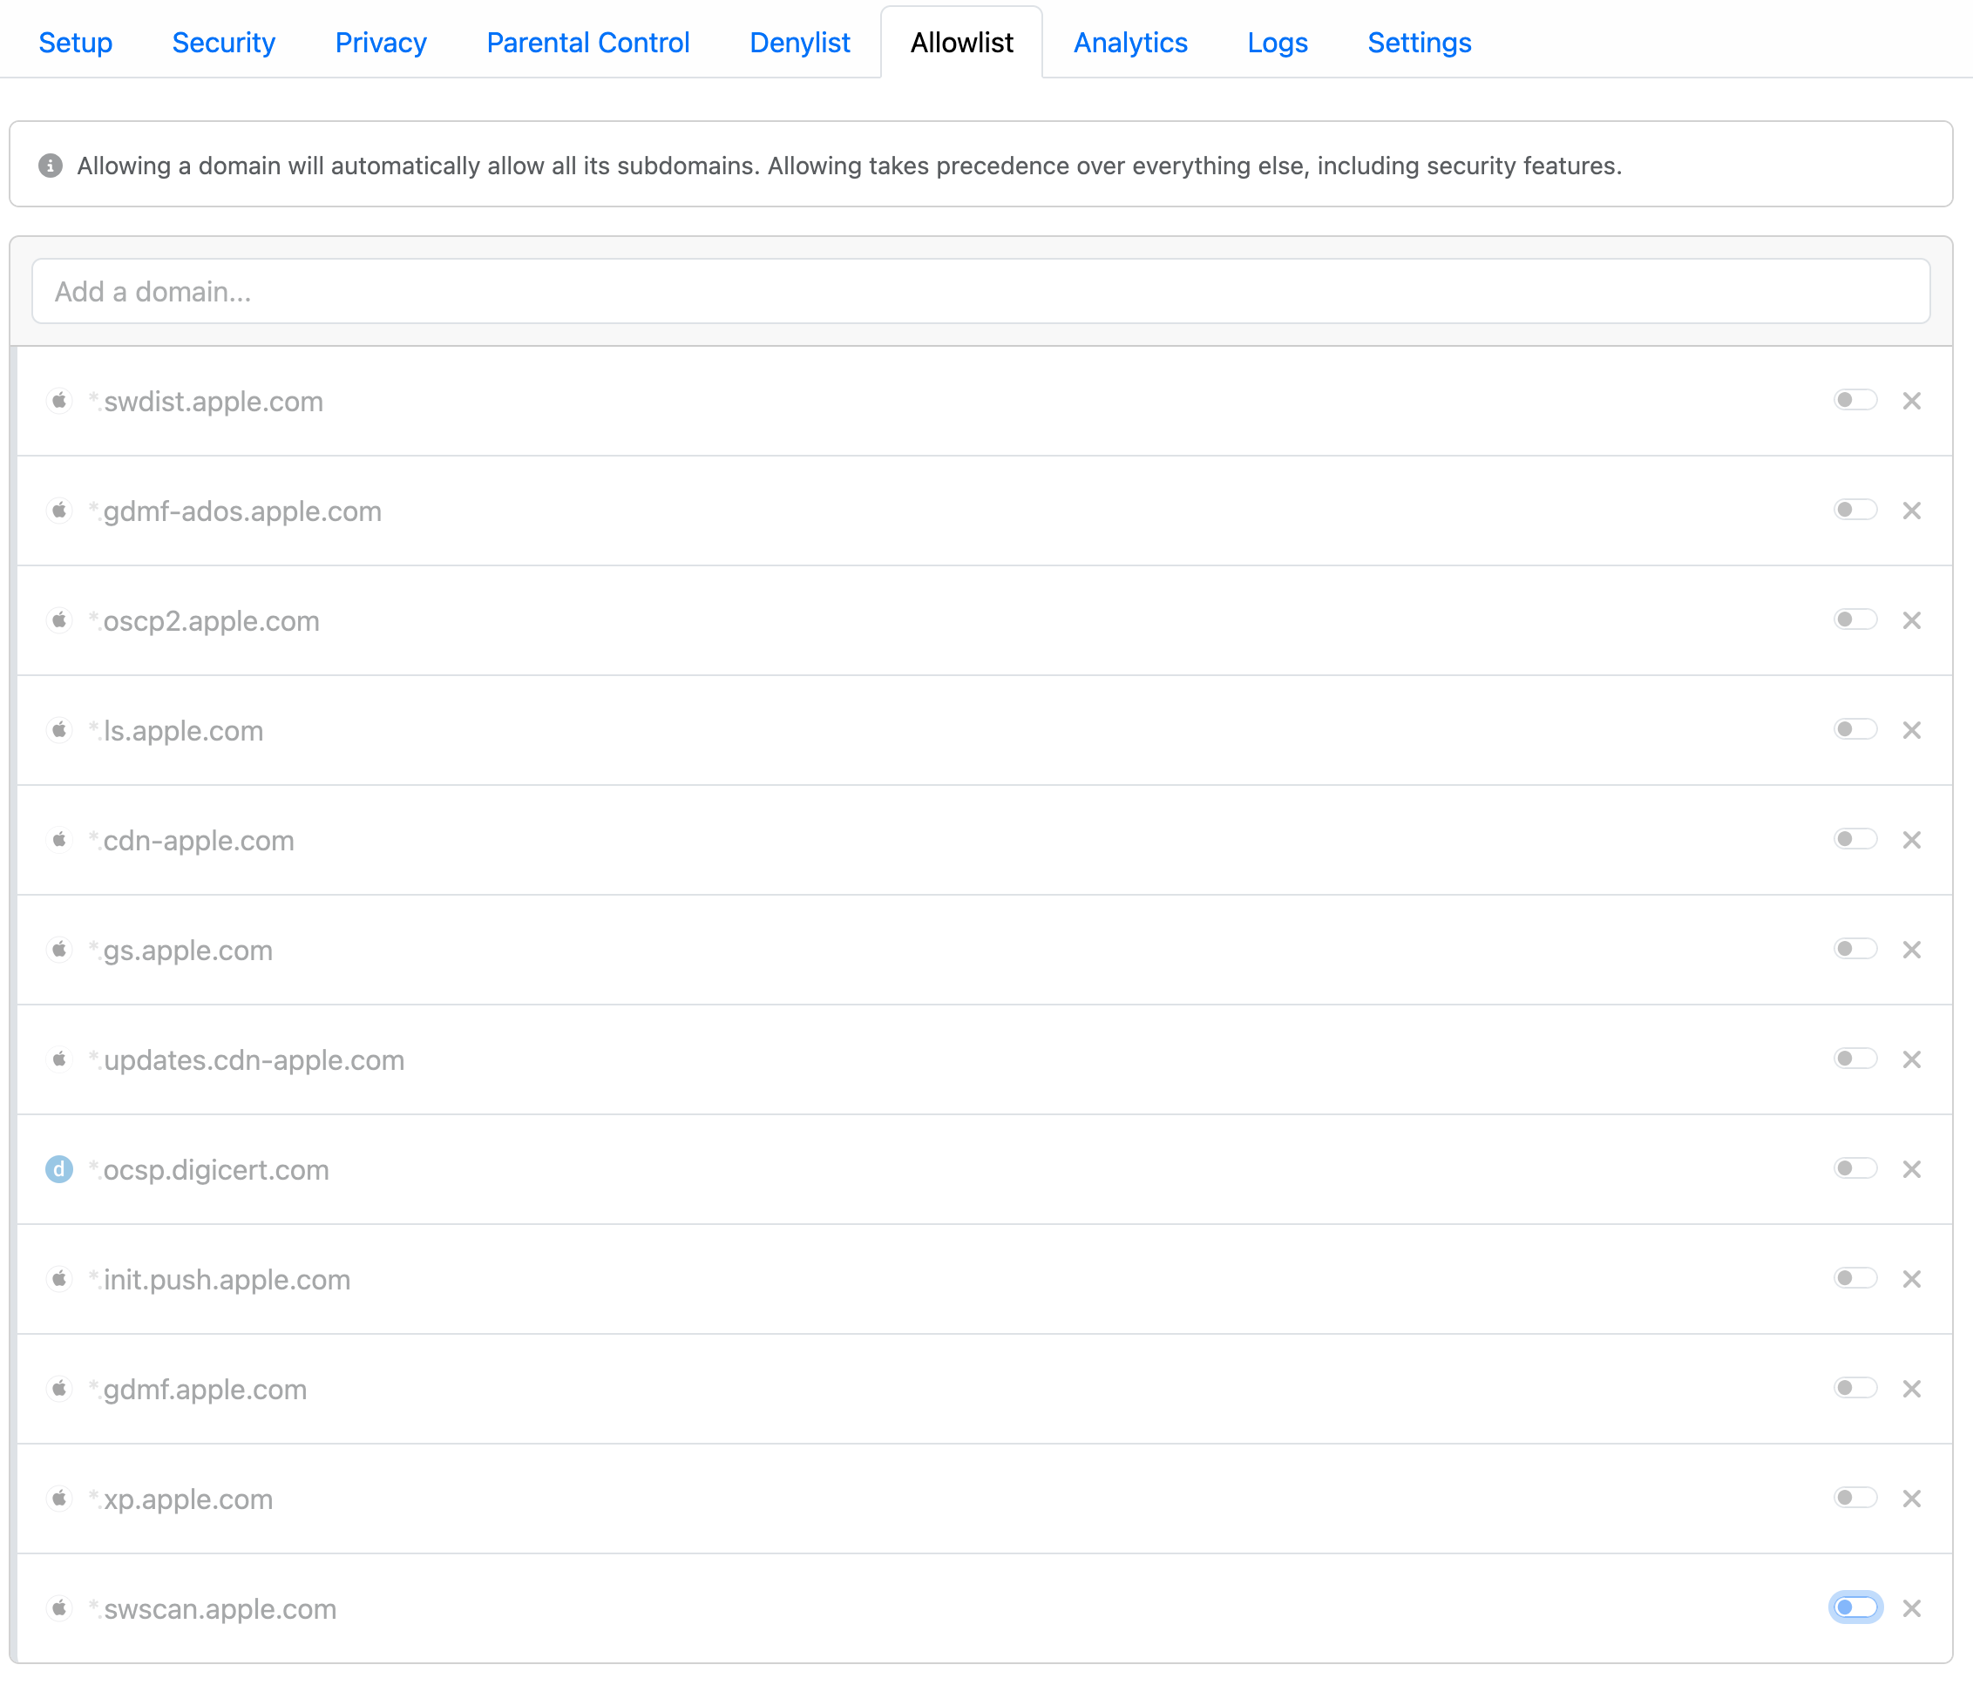
Task: Open the Setup tab
Action: (x=75, y=43)
